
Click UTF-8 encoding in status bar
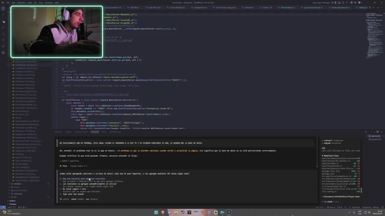[340, 207]
